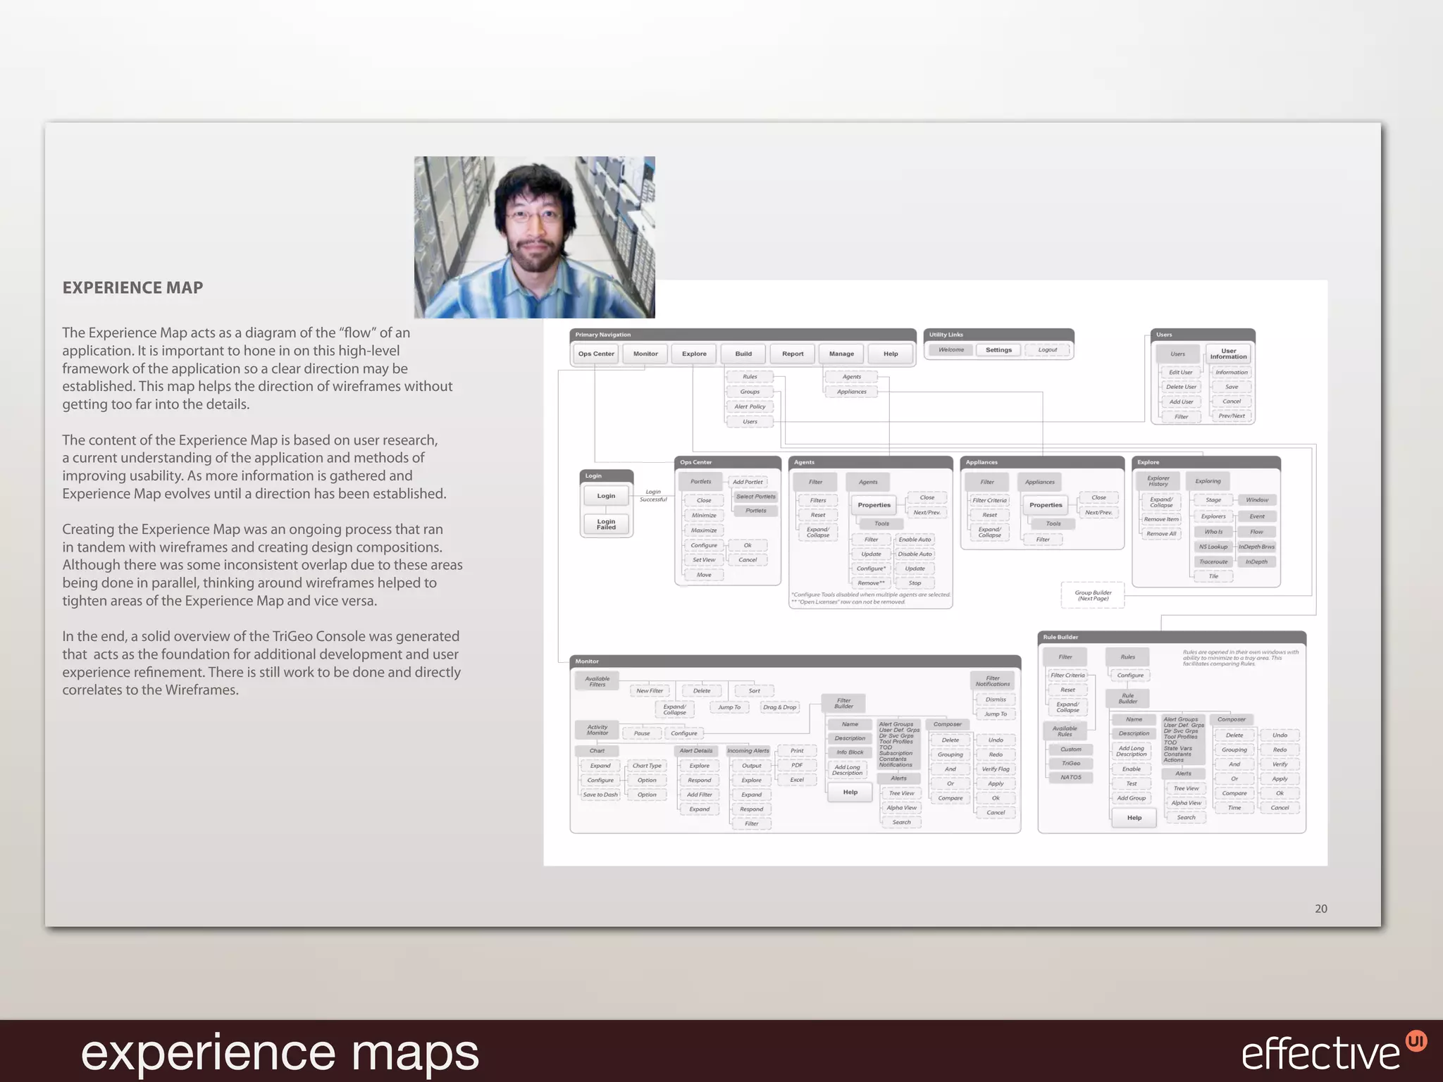The image size is (1443, 1082).
Task: Click the Custom node in Rule Builder
Action: (x=1071, y=750)
